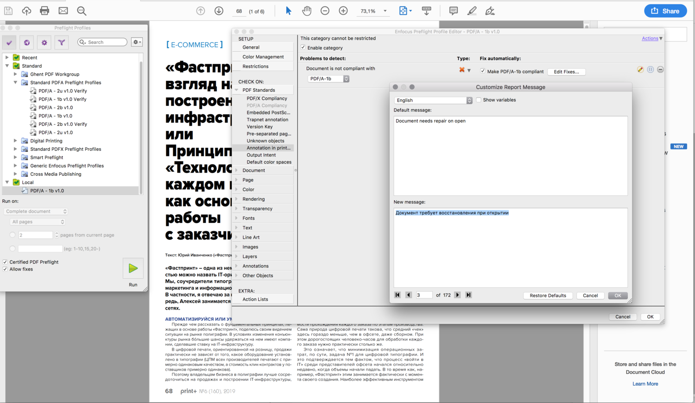695x403 pixels.
Task: Expand the Digital Printing folder
Action: click(15, 141)
